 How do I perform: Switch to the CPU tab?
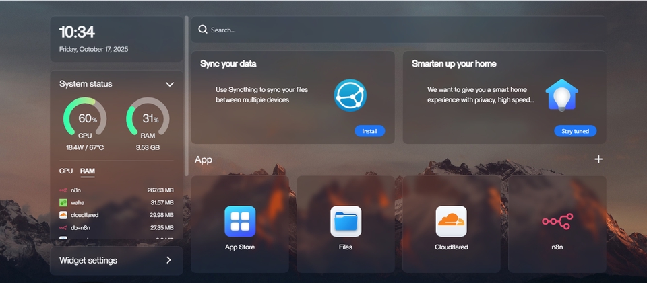66,171
